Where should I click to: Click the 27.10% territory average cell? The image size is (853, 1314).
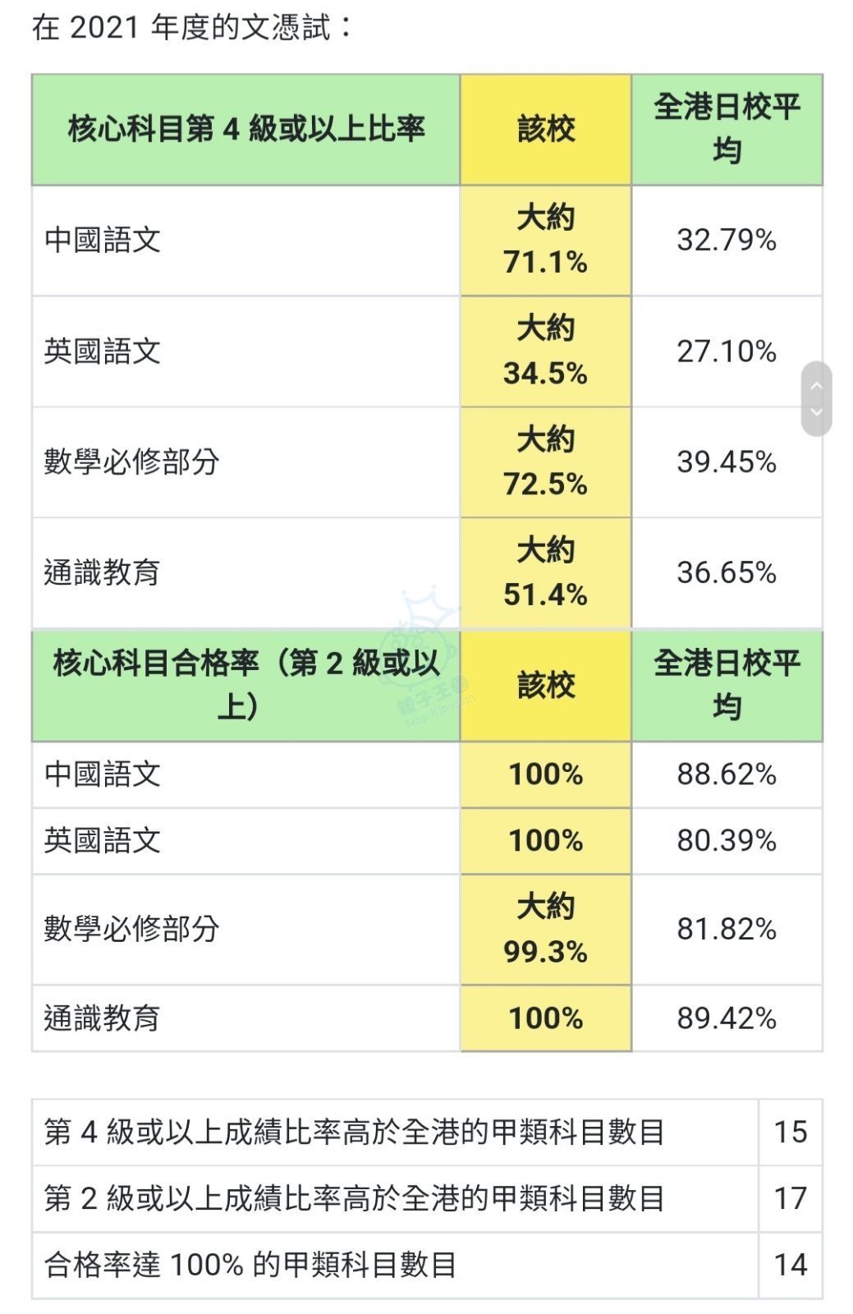coord(727,351)
